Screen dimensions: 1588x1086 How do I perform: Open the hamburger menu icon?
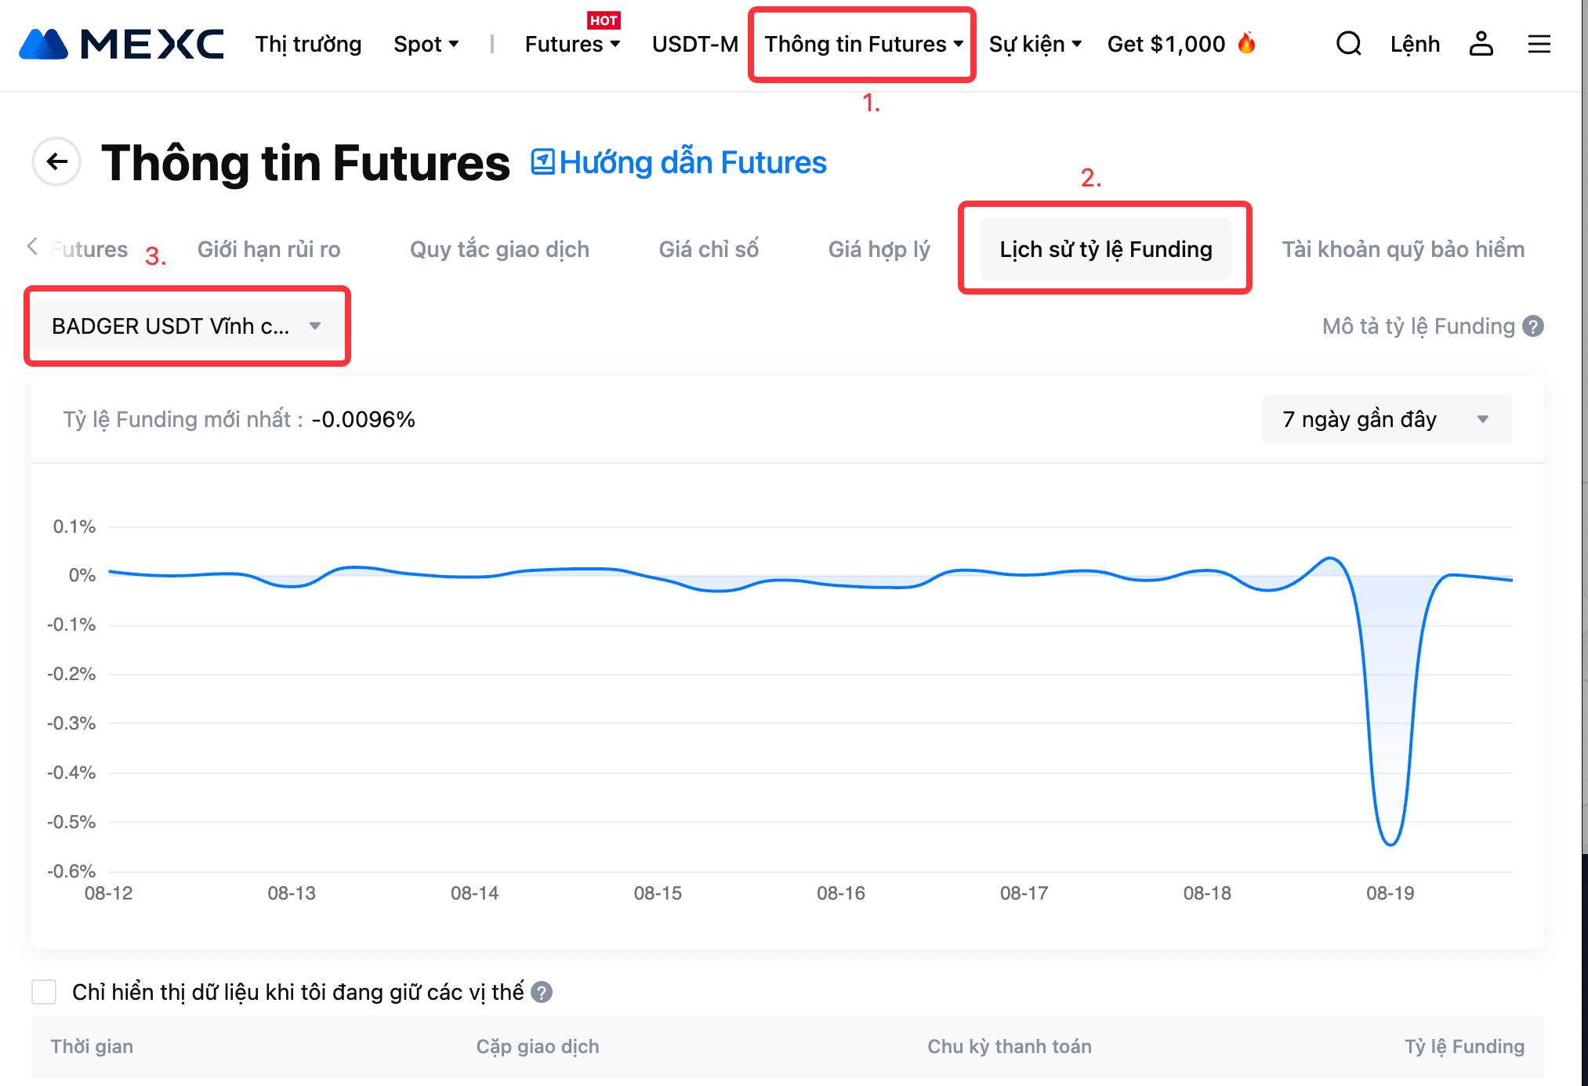point(1539,44)
